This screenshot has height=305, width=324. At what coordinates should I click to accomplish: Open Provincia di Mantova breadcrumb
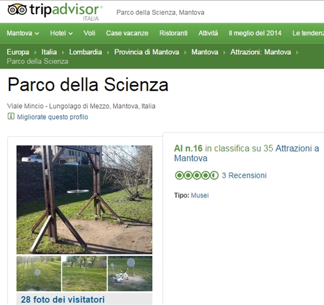[146, 52]
